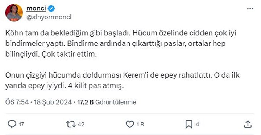
Task: Click the repost arrows icon
Action: pos(71,124)
